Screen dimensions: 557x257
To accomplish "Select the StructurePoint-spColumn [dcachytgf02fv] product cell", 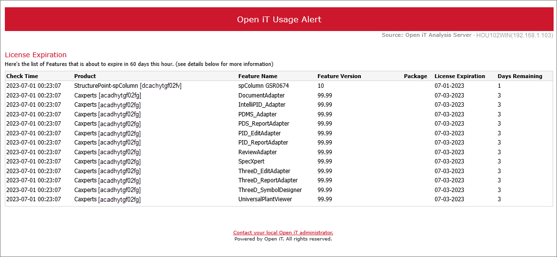I will point(128,86).
